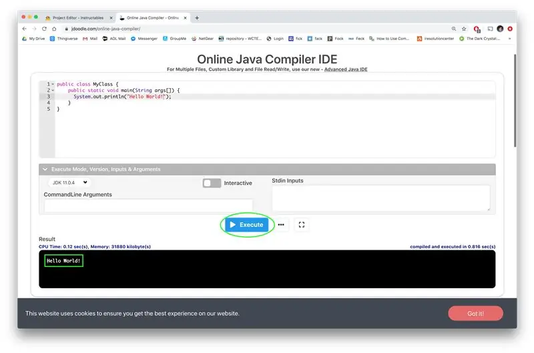Open Login bookmark
The image size is (534, 353).
275,39
